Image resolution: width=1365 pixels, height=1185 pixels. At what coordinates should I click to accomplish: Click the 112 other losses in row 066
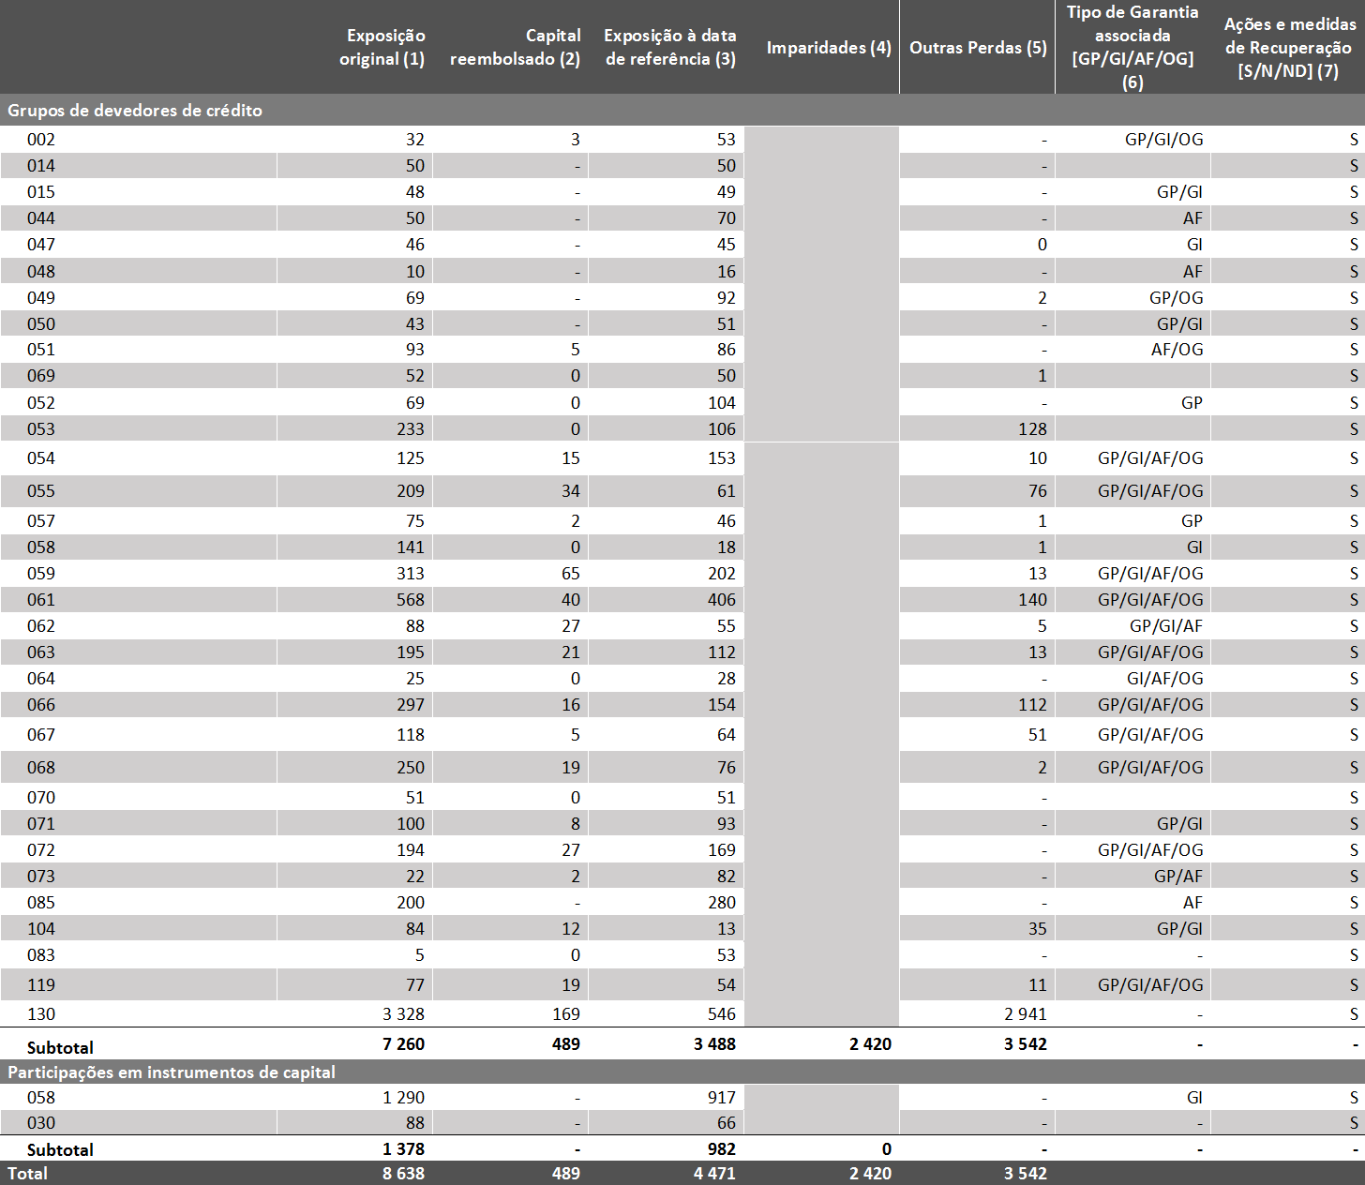click(x=1032, y=705)
